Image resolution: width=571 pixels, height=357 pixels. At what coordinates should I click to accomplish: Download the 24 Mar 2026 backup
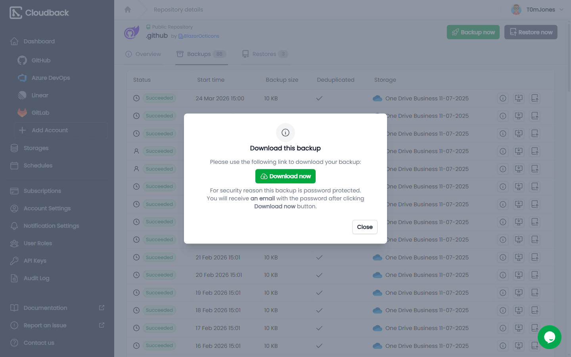(519, 98)
